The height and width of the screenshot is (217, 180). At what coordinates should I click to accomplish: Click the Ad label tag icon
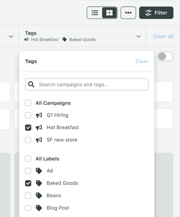[39, 171]
